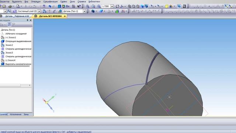Open leftmost combo box dropdown arrow
Viewport: 236px width, 133px height.
pos(5,11)
